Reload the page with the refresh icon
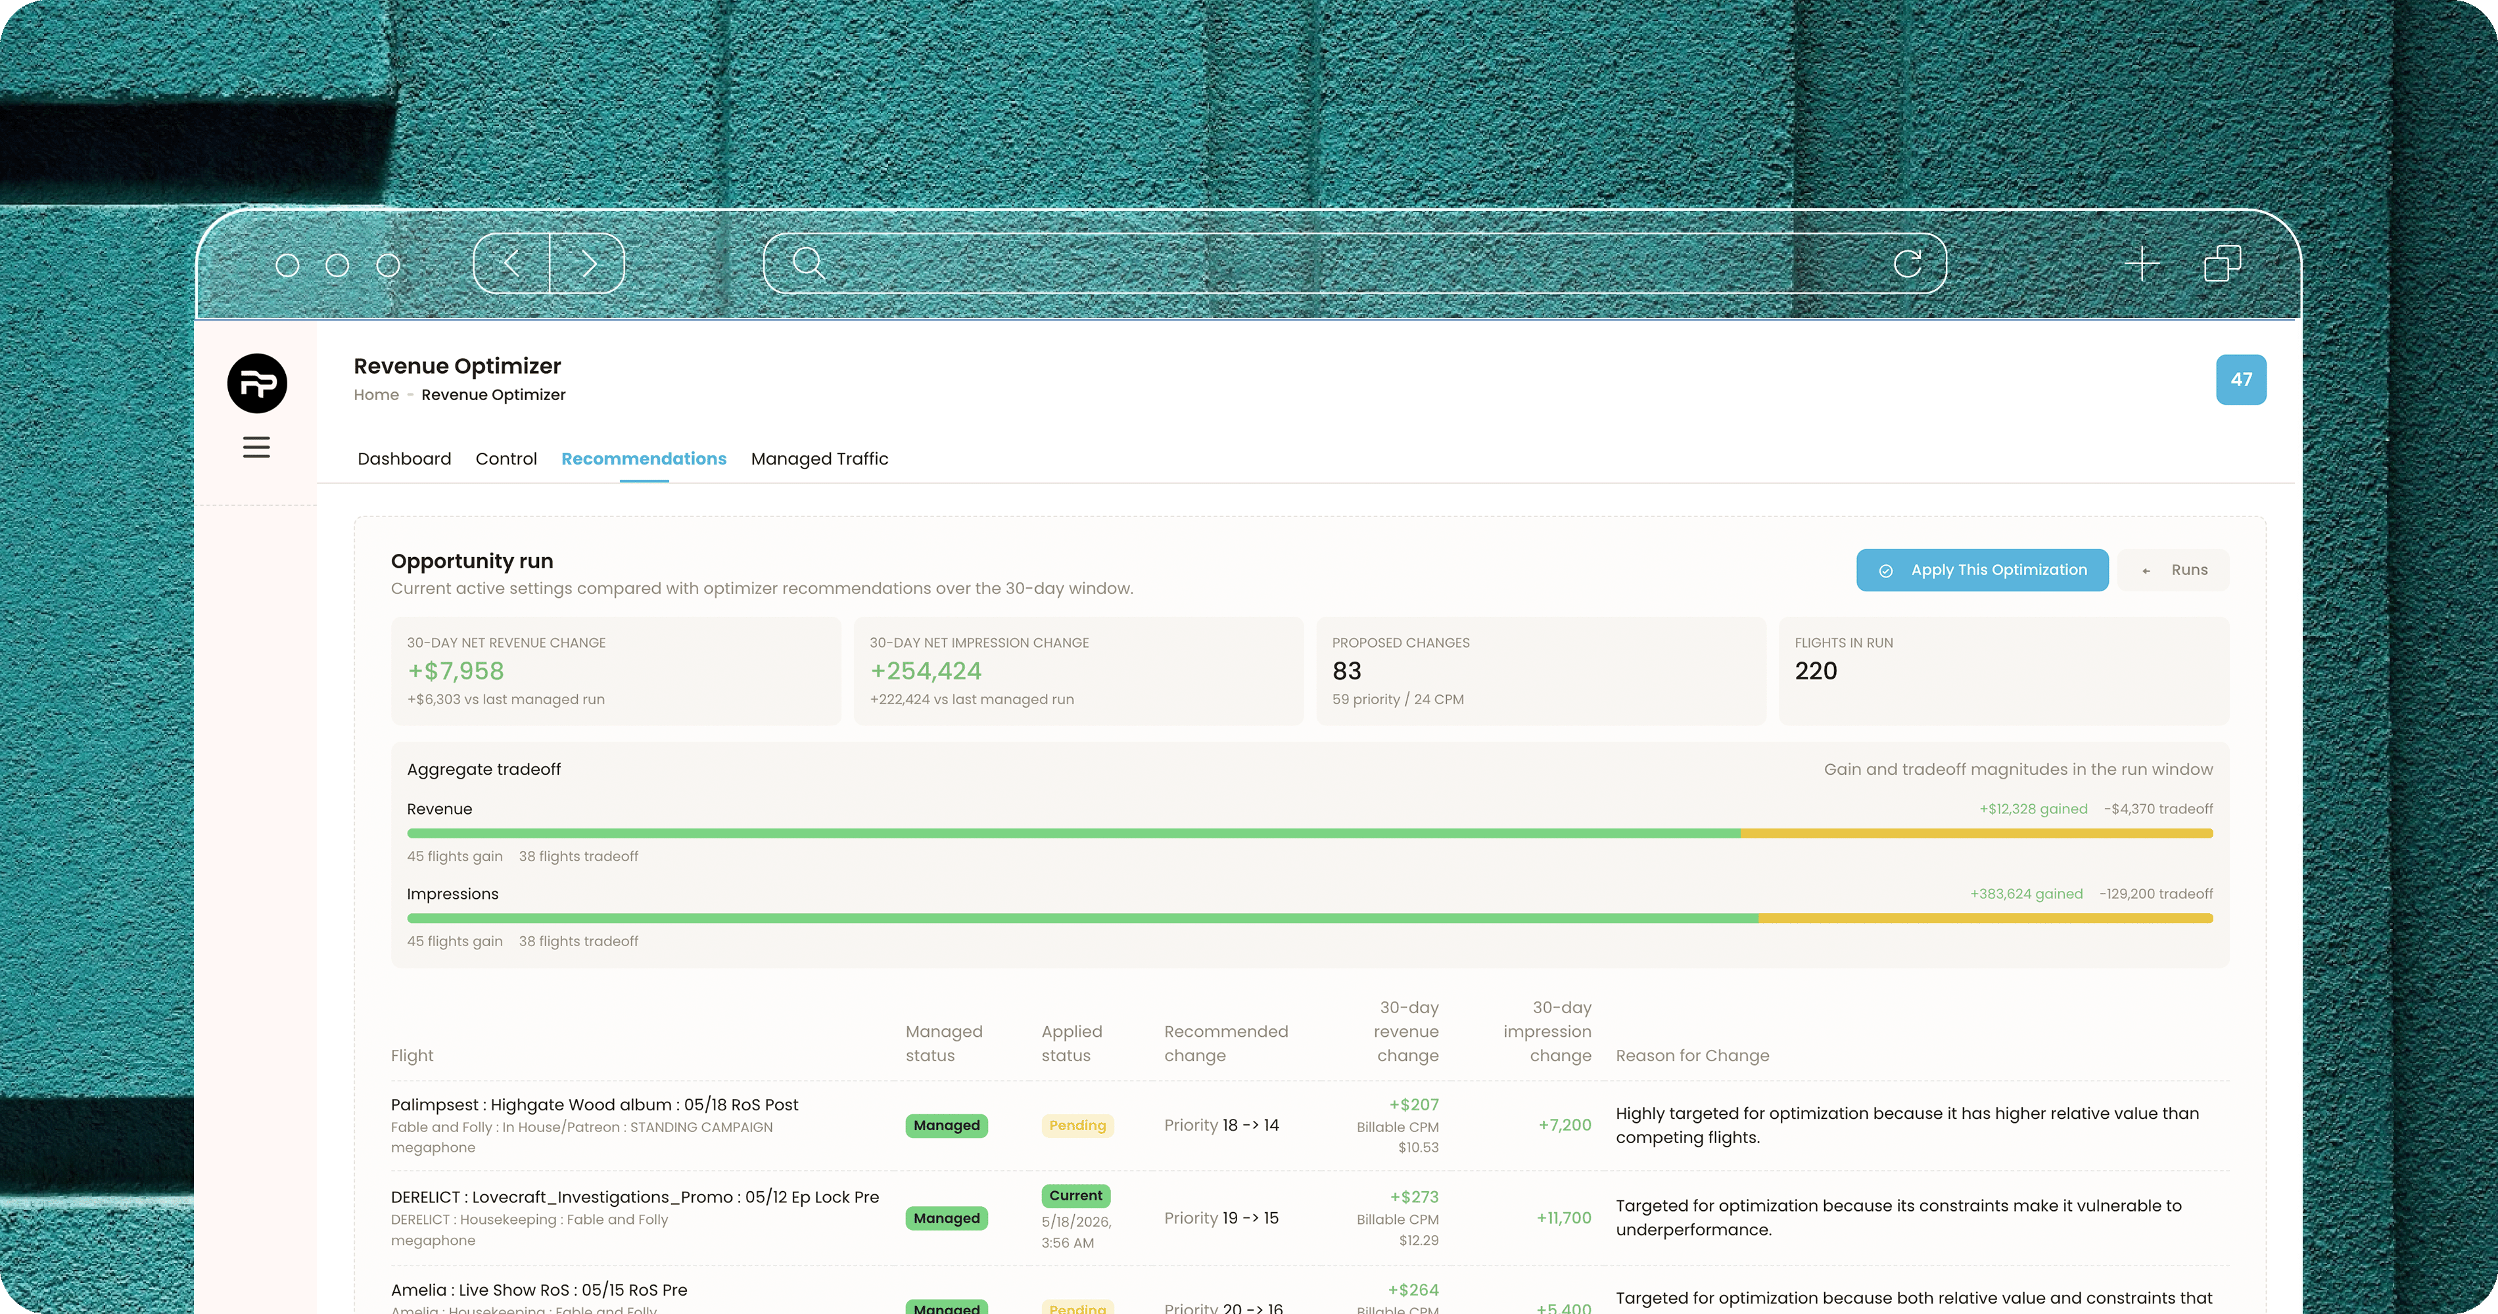The height and width of the screenshot is (1314, 2498). (x=1908, y=263)
